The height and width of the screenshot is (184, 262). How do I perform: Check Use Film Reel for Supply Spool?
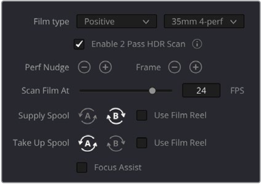coord(142,115)
